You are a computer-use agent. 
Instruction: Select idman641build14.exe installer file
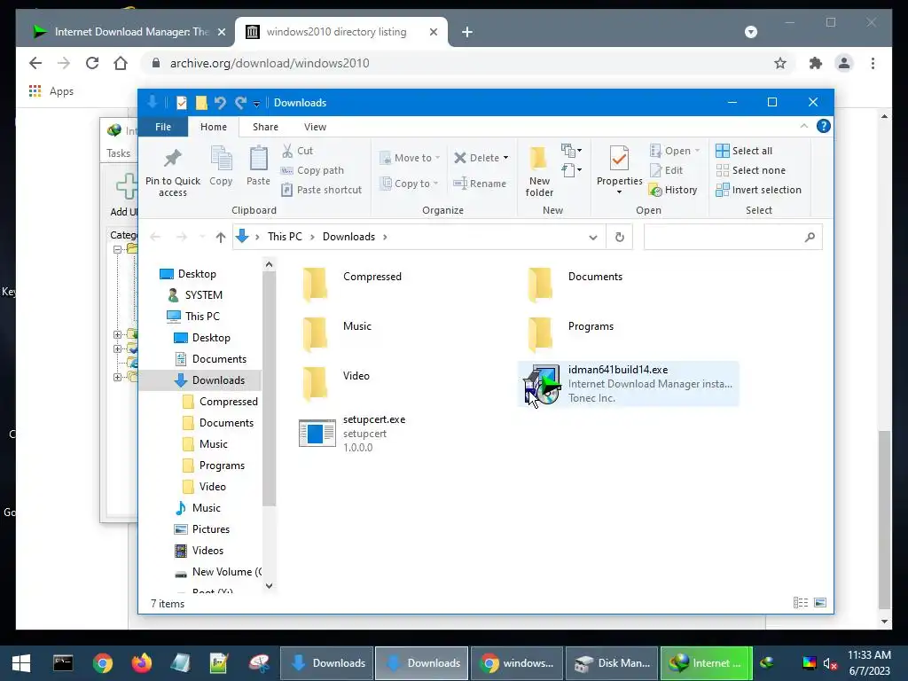(628, 383)
